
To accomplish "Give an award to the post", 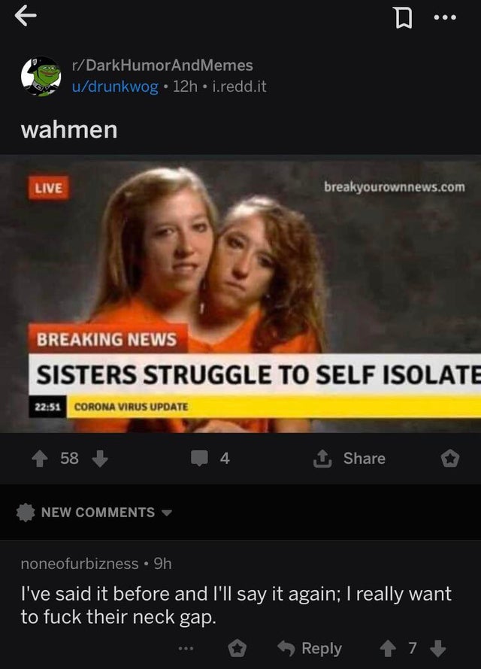I will 450,459.
